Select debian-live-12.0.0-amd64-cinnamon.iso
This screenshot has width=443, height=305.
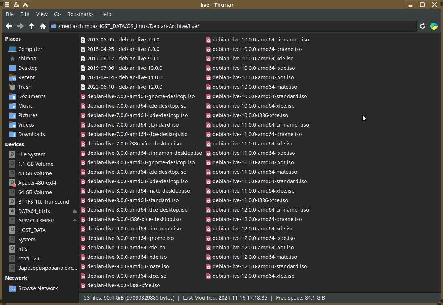point(258,210)
